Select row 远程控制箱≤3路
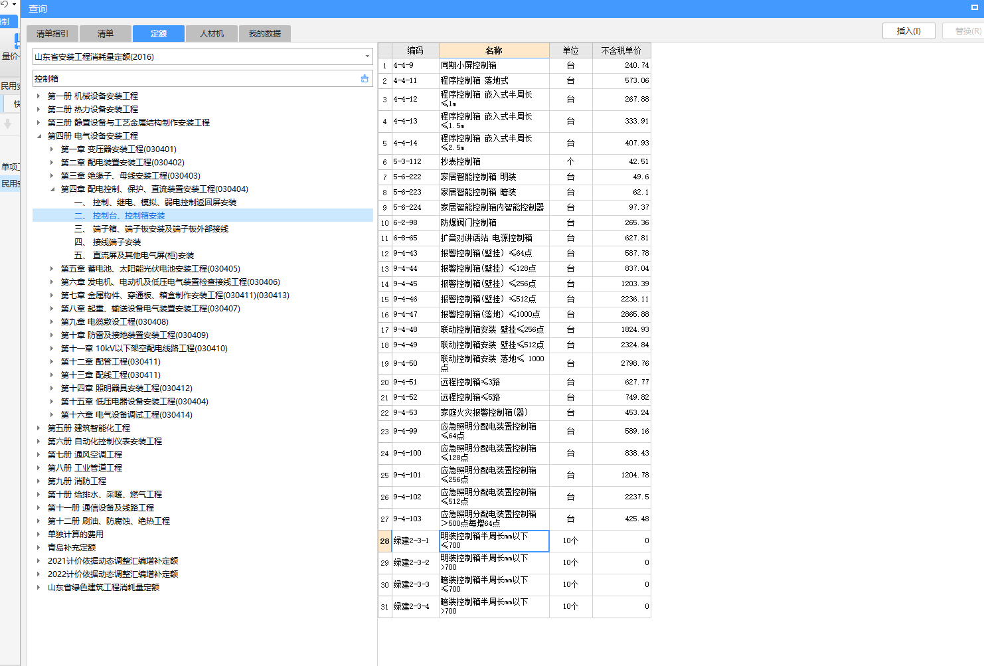Screen dimensions: 984x666 tap(494, 382)
